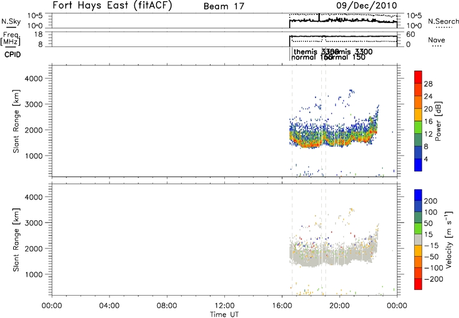Click the title 'Fort Hays East (fitACF)'

(x=112, y=5)
